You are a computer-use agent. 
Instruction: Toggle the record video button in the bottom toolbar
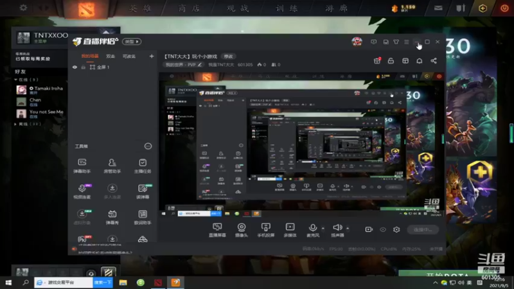point(369,229)
